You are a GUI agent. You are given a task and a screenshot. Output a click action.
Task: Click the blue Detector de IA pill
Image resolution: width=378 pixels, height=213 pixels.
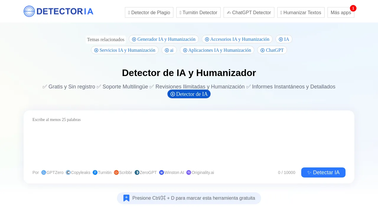click(x=189, y=94)
